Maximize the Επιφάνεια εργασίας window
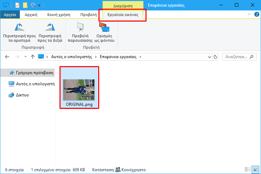261x174 pixels. [x=237, y=5]
